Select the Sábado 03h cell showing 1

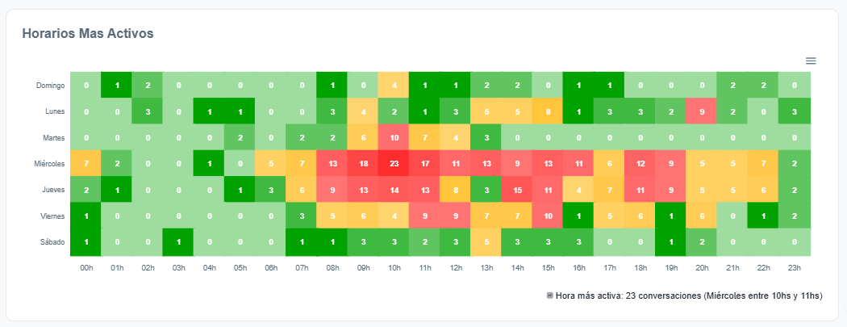178,242
